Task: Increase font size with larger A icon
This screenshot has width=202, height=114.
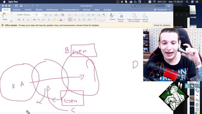Action: coord(46,15)
